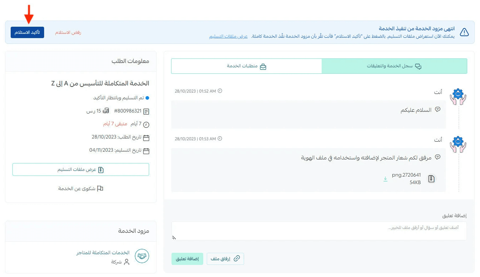Switch to سجل الخدمة والتعليقات tab
This screenshot has width=480, height=277.
click(x=394, y=66)
